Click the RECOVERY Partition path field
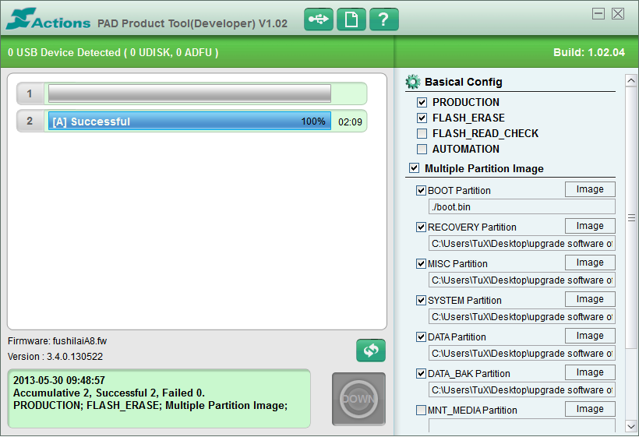The width and height of the screenshot is (639, 437). [521, 244]
